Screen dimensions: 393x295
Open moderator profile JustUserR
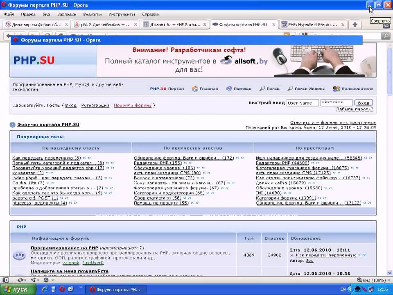pyautogui.click(x=93, y=263)
